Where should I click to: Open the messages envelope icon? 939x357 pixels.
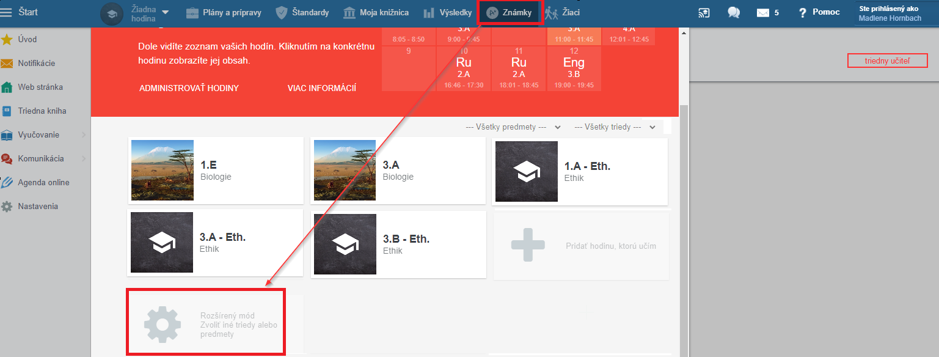762,13
